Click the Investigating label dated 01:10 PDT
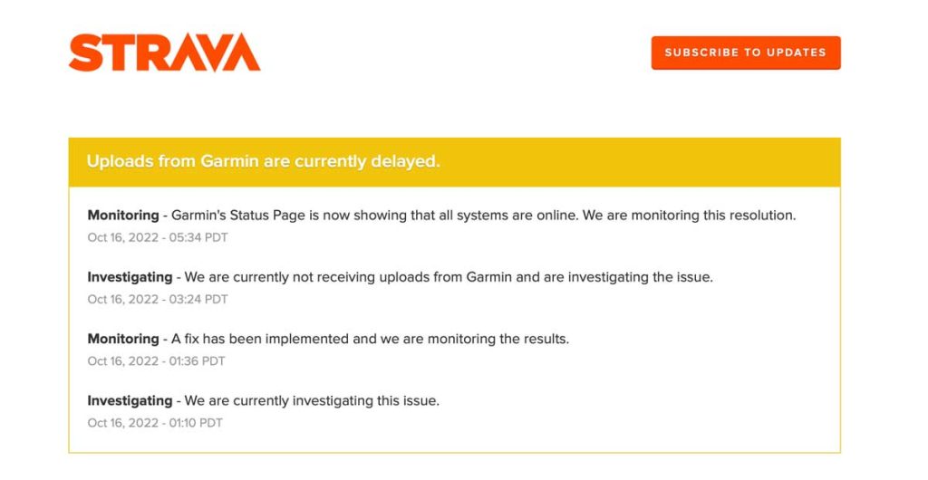This screenshot has height=480, width=928. click(130, 400)
